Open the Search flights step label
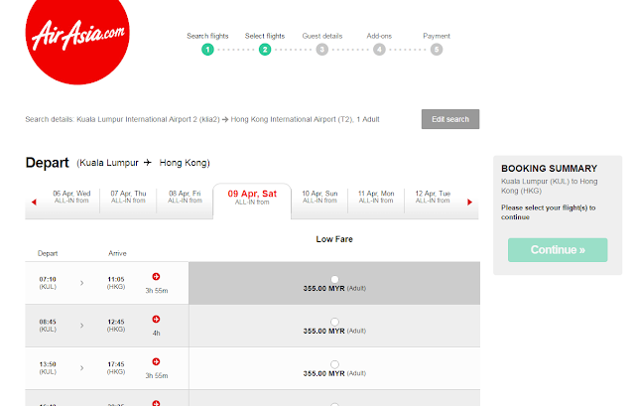Screen dimensions: 635x406 point(207,36)
